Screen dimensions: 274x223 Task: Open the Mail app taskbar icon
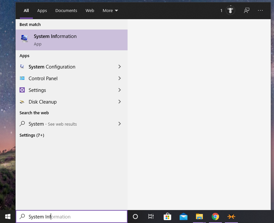tap(183, 217)
